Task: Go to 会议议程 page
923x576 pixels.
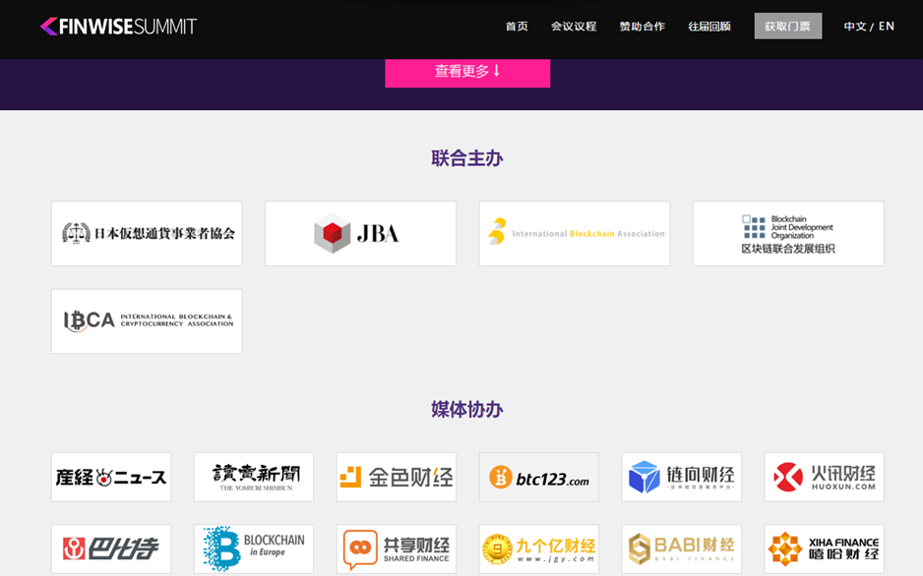Action: click(574, 27)
